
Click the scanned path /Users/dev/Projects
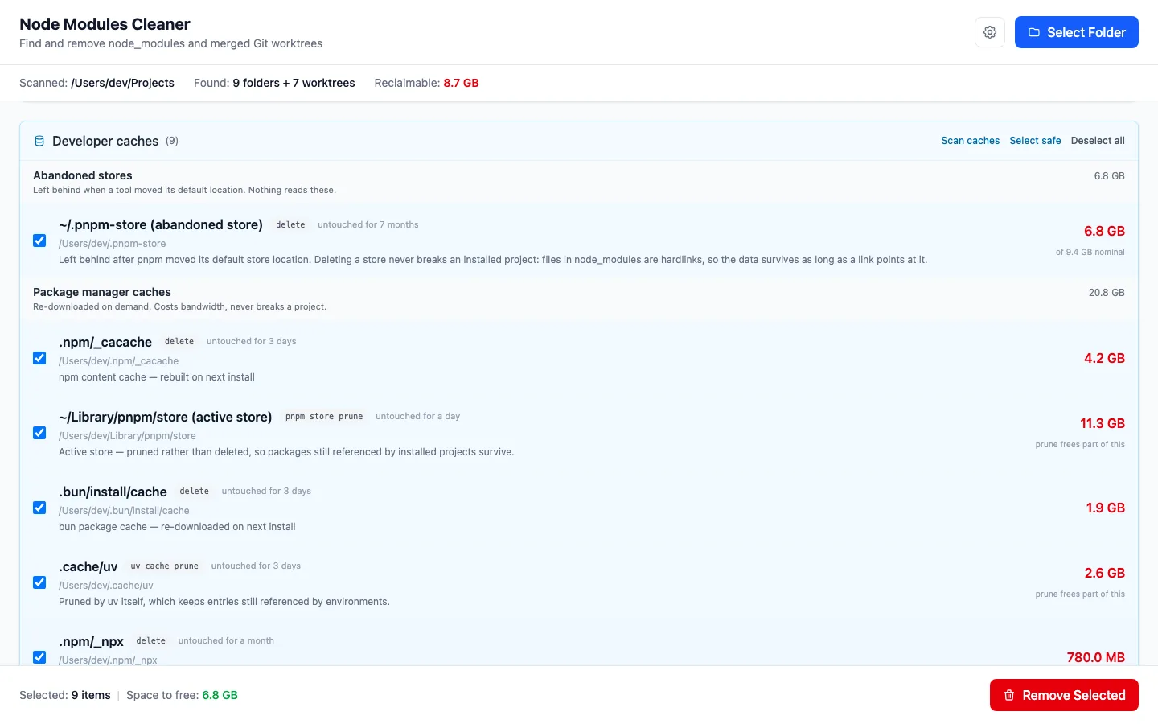tap(122, 83)
